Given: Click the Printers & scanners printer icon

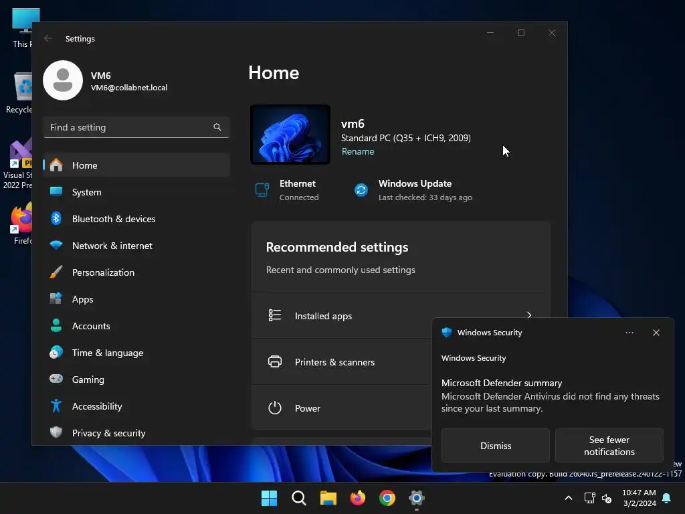Looking at the screenshot, I should (x=275, y=362).
